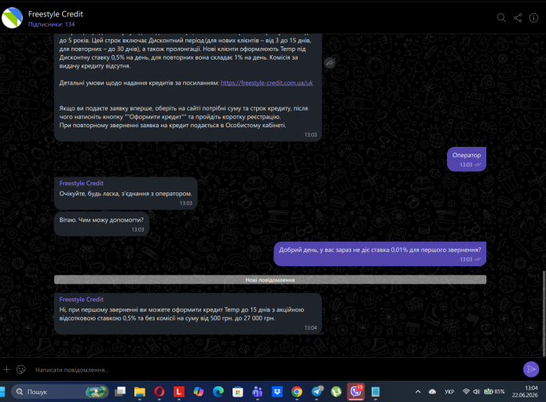Screen dimensions: 546x402
Task: Click the 'Нові повідомлення' divider bar
Action: [270, 280]
